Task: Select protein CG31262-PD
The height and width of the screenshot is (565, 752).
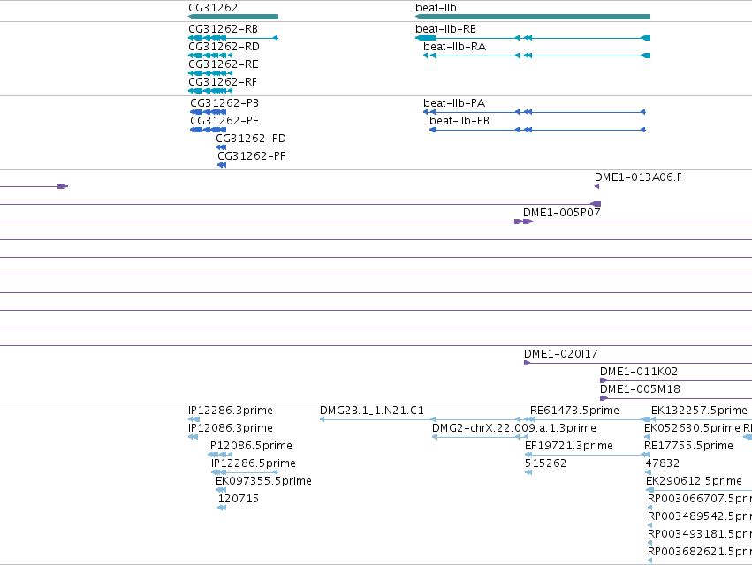Action: pyautogui.click(x=251, y=139)
